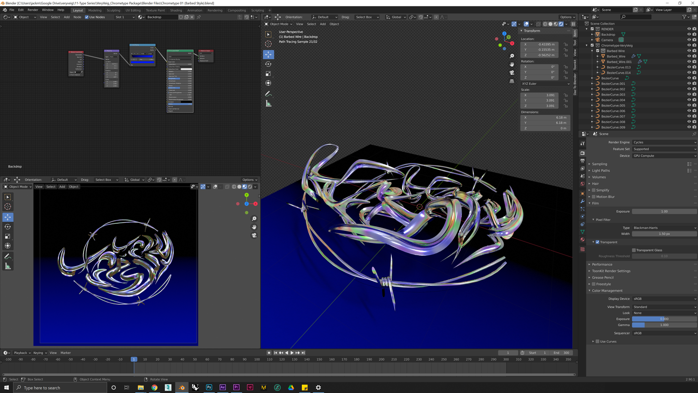This screenshot has height=393, width=698.
Task: Uncheck the Transparent film checkbox
Action: 598,242
